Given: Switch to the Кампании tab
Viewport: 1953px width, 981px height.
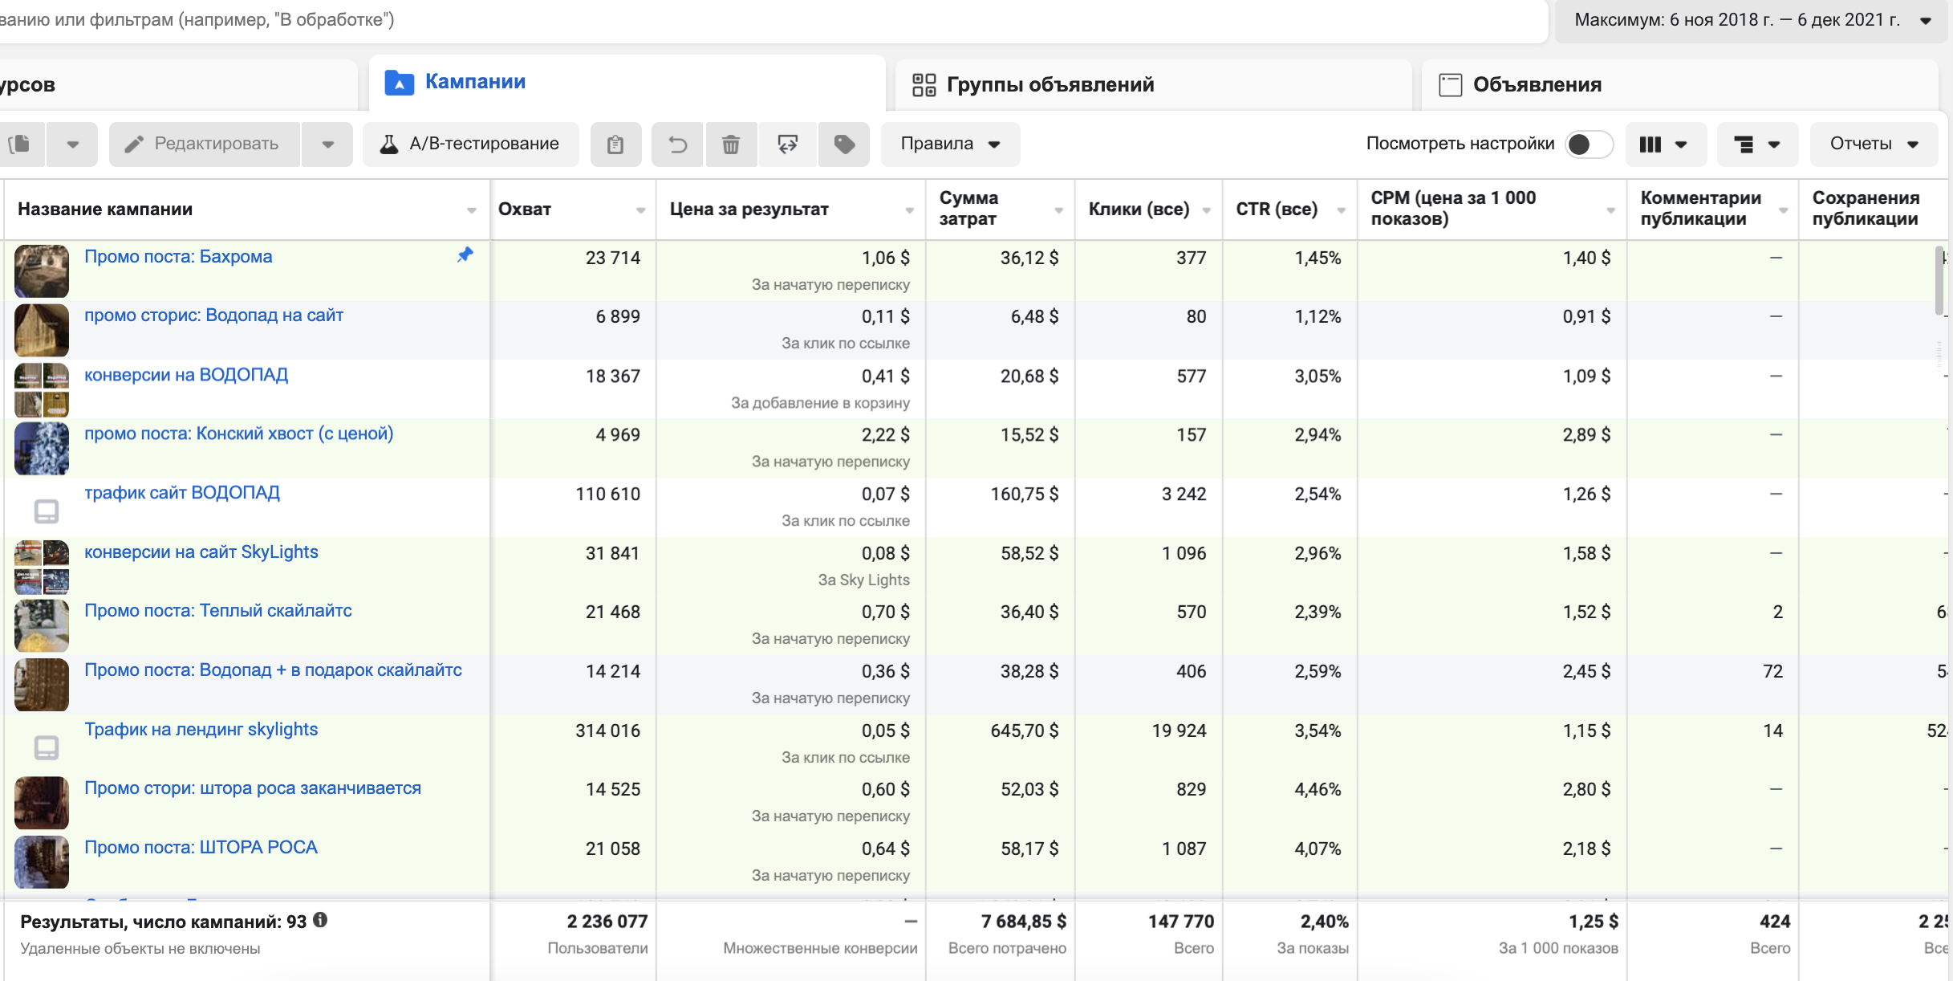Looking at the screenshot, I should [x=627, y=83].
